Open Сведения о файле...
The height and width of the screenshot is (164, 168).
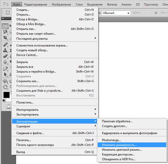click(55, 133)
